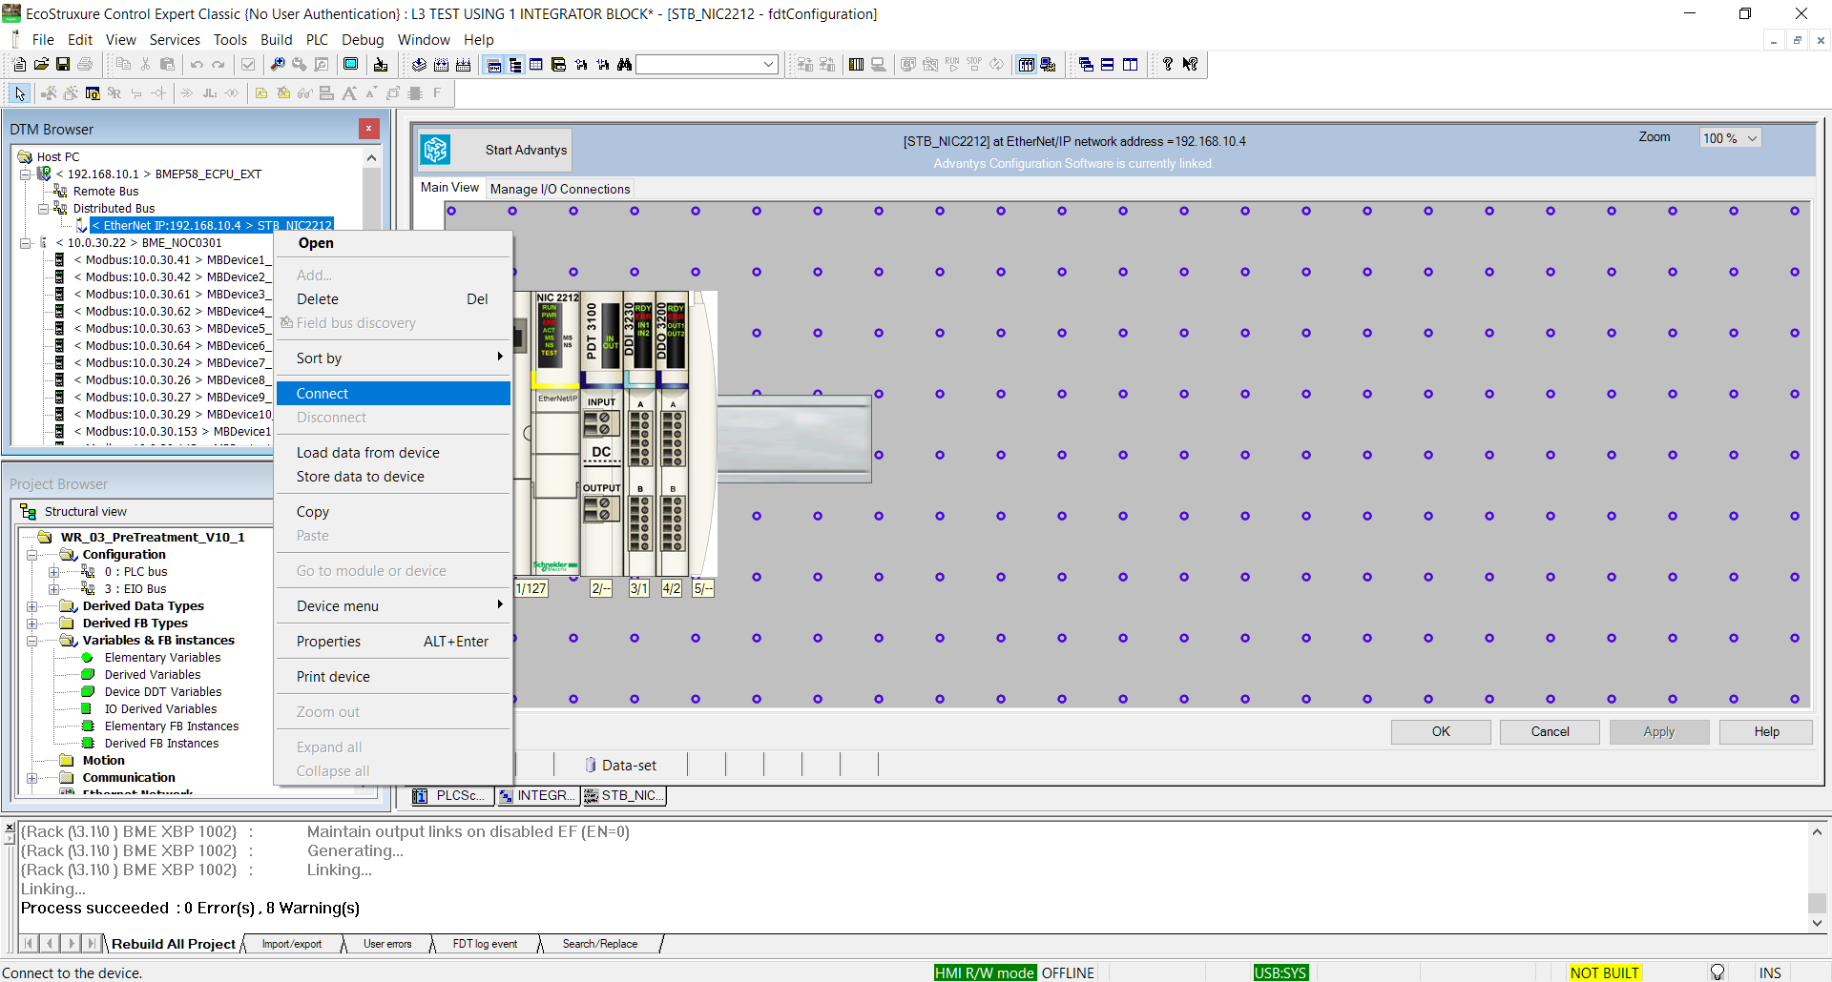1832x982 pixels.
Task: Choose Connect in the context menu
Action: point(393,394)
